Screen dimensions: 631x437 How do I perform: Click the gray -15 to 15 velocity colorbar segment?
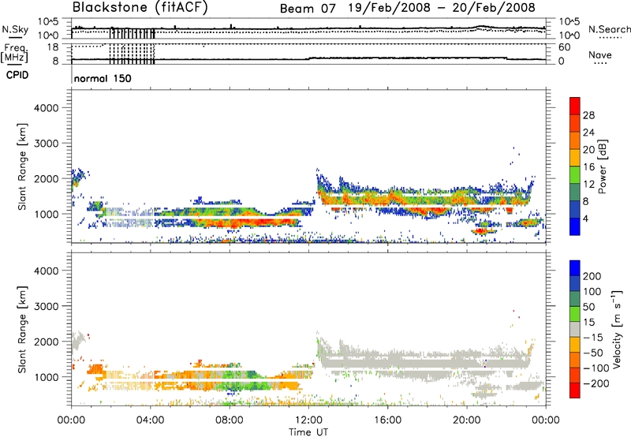(575, 329)
